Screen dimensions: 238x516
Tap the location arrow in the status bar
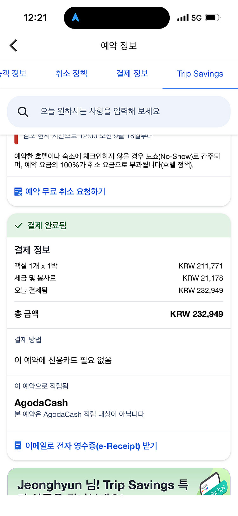[x=75, y=18]
